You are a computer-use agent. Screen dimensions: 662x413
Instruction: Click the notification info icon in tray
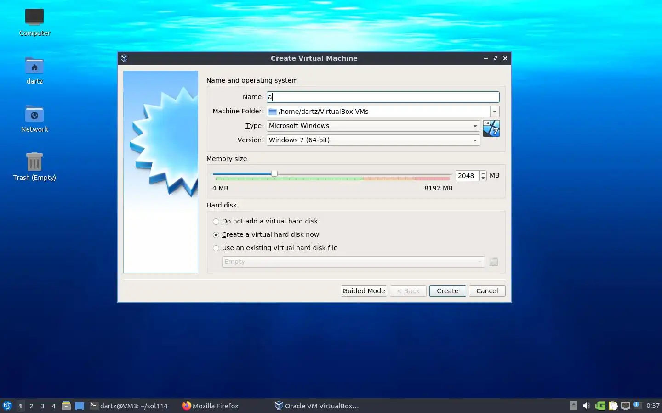(637, 405)
